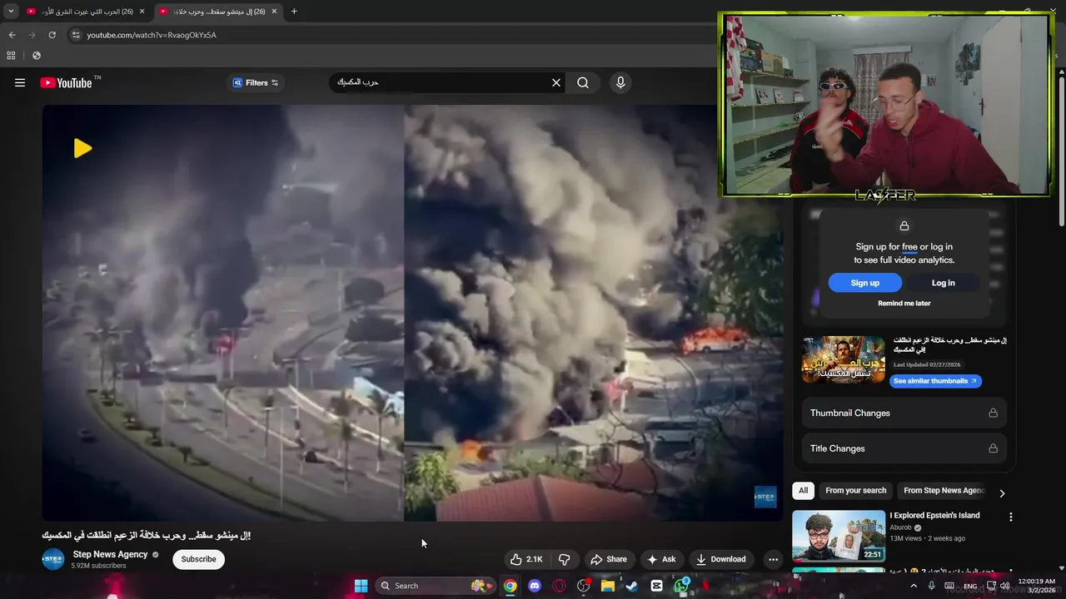Choose Remind me later
Viewport: 1066px width, 599px height.
[x=904, y=304]
